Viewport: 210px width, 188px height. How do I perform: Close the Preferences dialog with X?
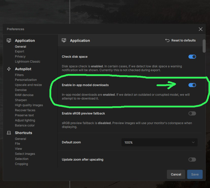click(x=201, y=29)
